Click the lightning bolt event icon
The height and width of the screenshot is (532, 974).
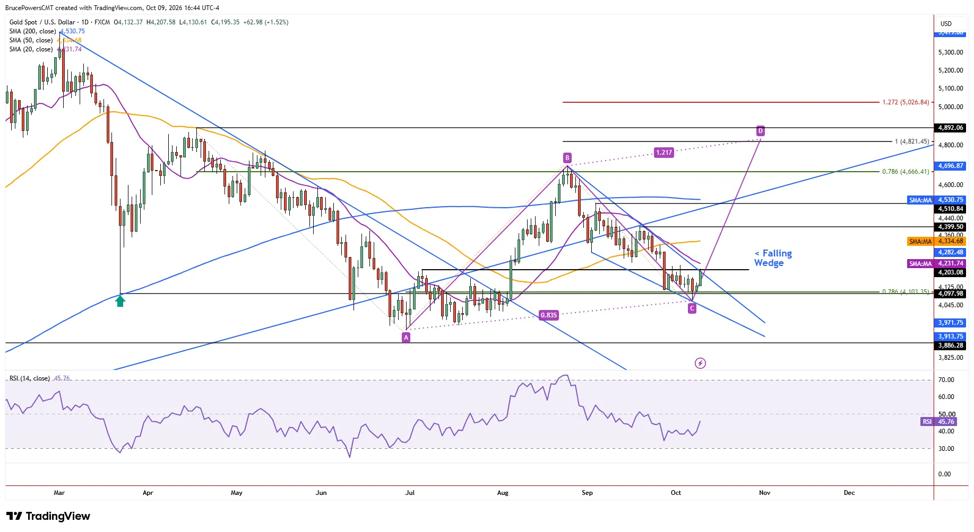click(701, 363)
